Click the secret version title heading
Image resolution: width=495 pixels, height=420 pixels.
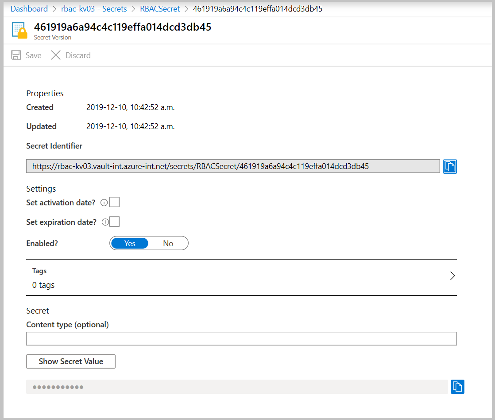tap(123, 27)
